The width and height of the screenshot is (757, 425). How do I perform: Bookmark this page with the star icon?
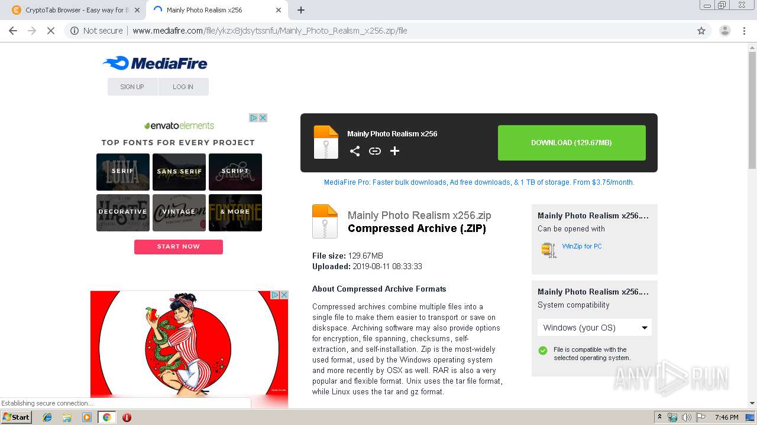click(x=701, y=31)
